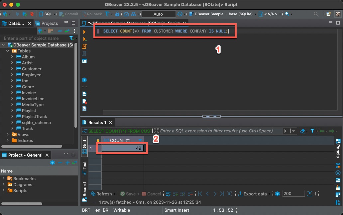
Task: Expand the Views folder
Action: coord(8,134)
